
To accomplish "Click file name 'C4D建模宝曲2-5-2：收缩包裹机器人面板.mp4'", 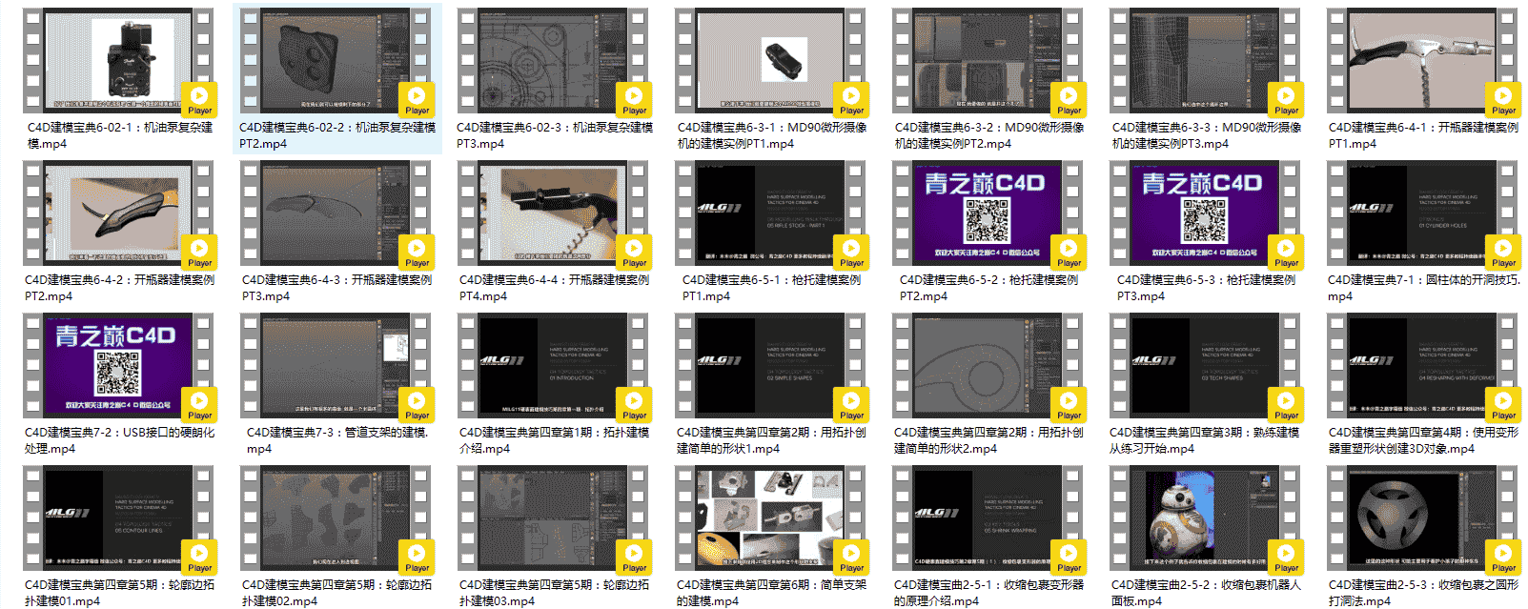I will [1207, 593].
